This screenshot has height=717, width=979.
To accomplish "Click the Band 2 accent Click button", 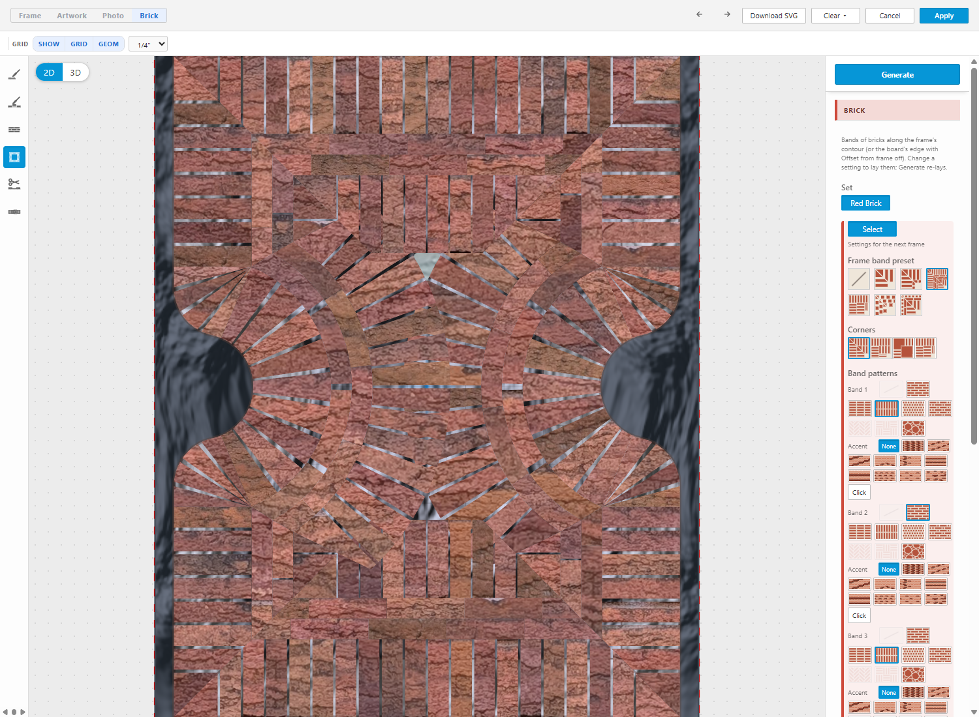I will coord(859,616).
